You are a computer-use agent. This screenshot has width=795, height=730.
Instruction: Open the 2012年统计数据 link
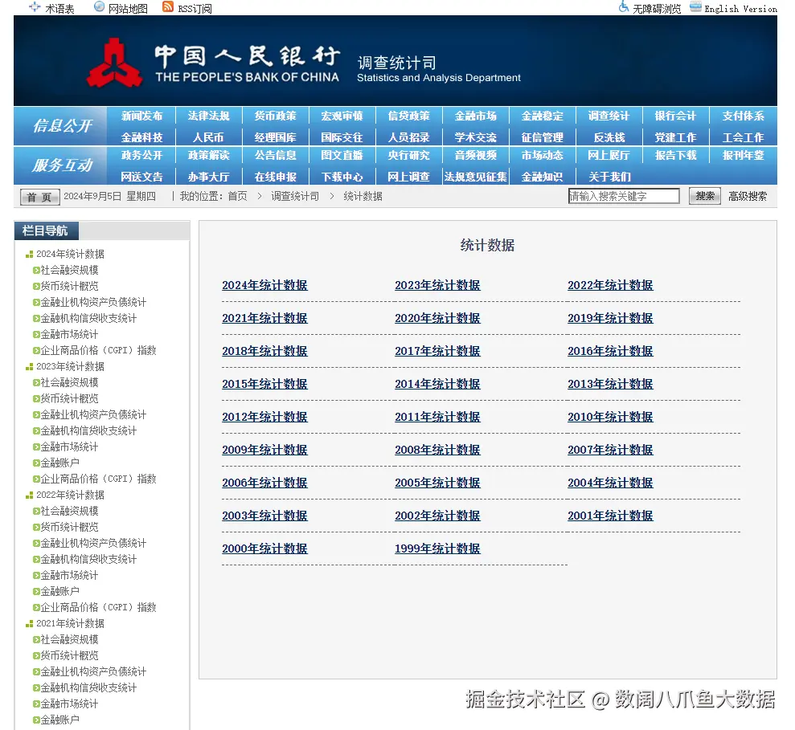click(264, 418)
